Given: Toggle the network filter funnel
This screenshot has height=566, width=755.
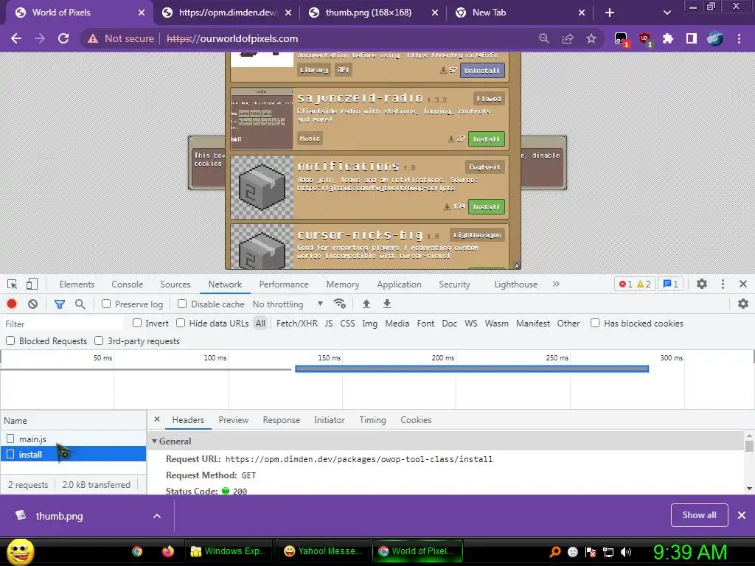Looking at the screenshot, I should pos(59,304).
